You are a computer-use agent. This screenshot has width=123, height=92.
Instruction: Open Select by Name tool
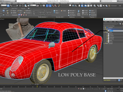pyautogui.click(x=11, y=6)
